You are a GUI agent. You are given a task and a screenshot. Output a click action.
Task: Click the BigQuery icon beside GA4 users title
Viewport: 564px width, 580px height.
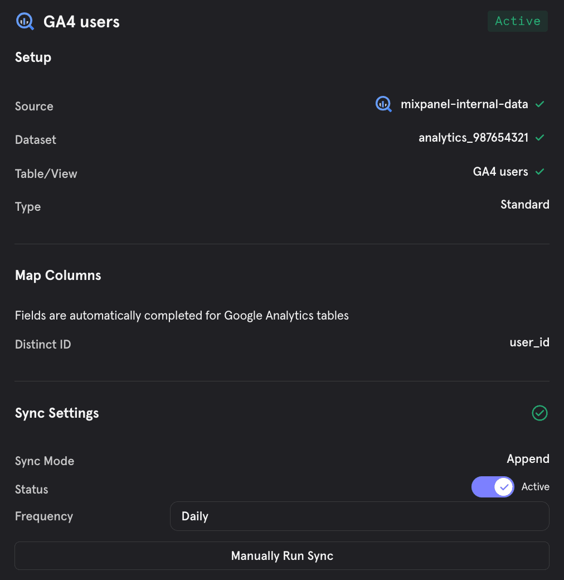pos(25,22)
